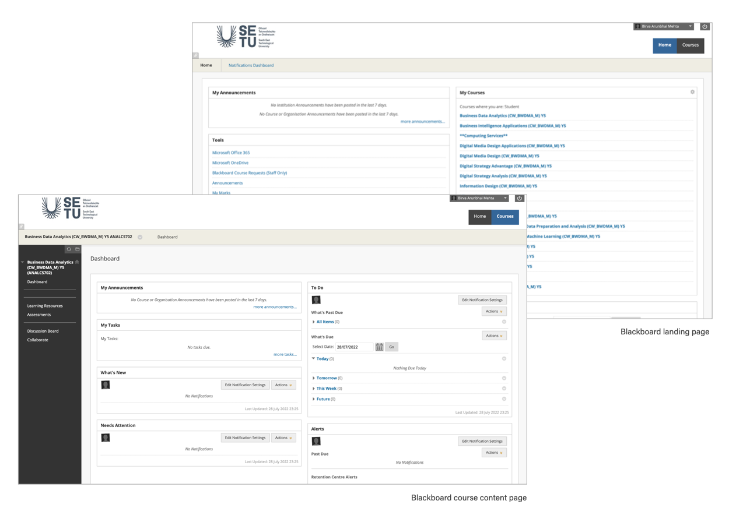
Task: Click the Go button beside date field
Action: click(391, 347)
